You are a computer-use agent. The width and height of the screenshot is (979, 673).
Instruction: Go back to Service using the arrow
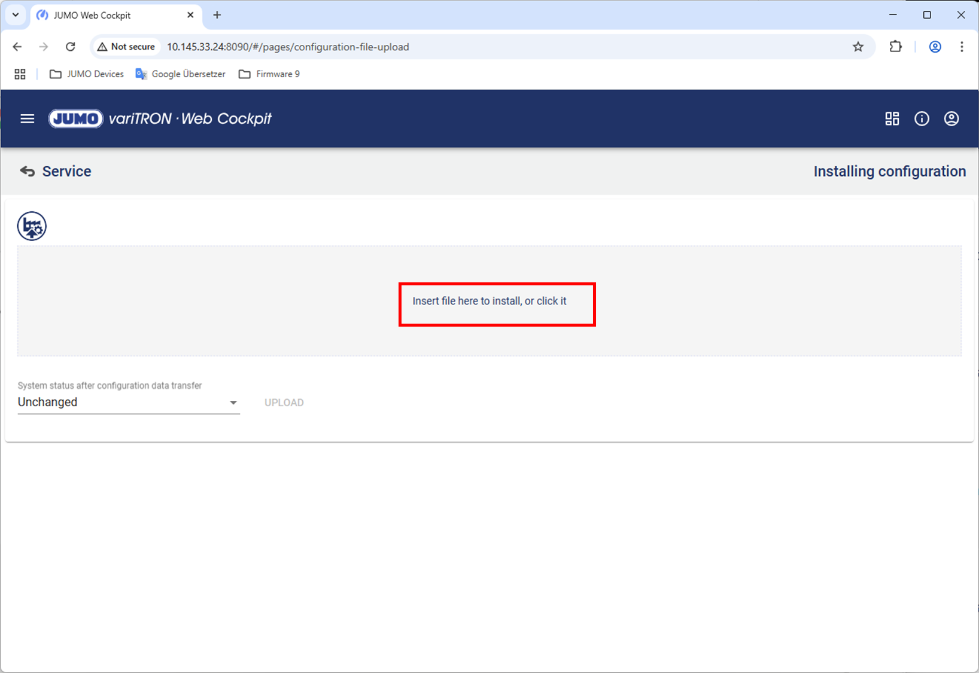[28, 172]
